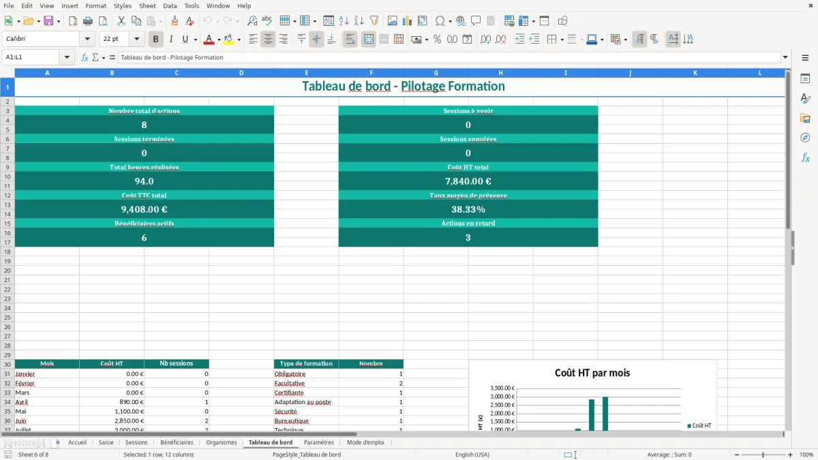This screenshot has width=818, height=460.
Task: Open the Function Wizard (fx)
Action: [x=85, y=57]
